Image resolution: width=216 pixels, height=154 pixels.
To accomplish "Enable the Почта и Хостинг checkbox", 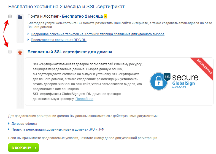I will 10,16.
